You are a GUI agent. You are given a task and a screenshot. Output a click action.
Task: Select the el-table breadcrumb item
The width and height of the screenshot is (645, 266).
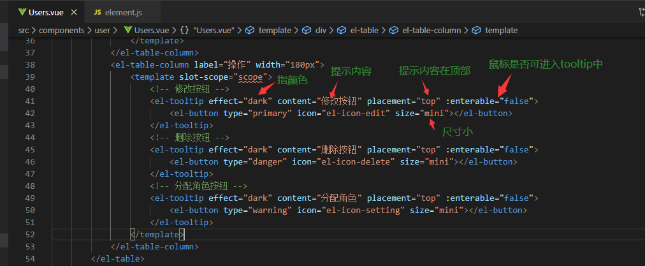pos(358,30)
